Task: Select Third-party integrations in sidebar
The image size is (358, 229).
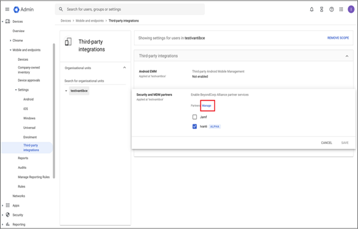Action: [27, 148]
